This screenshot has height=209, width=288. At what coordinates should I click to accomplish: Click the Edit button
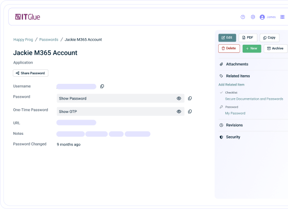pyautogui.click(x=227, y=38)
